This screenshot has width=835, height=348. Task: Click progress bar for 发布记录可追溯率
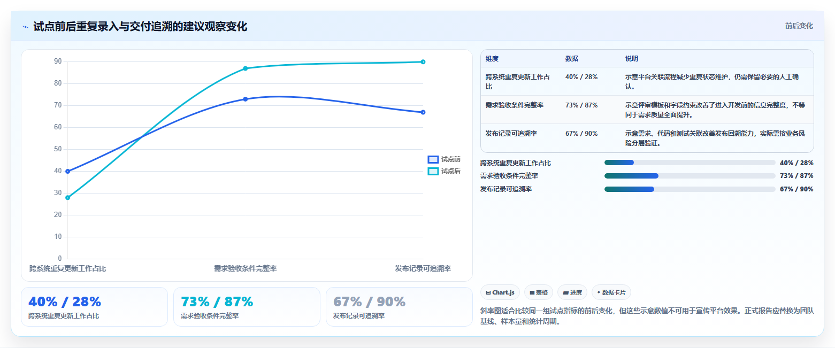coord(690,189)
